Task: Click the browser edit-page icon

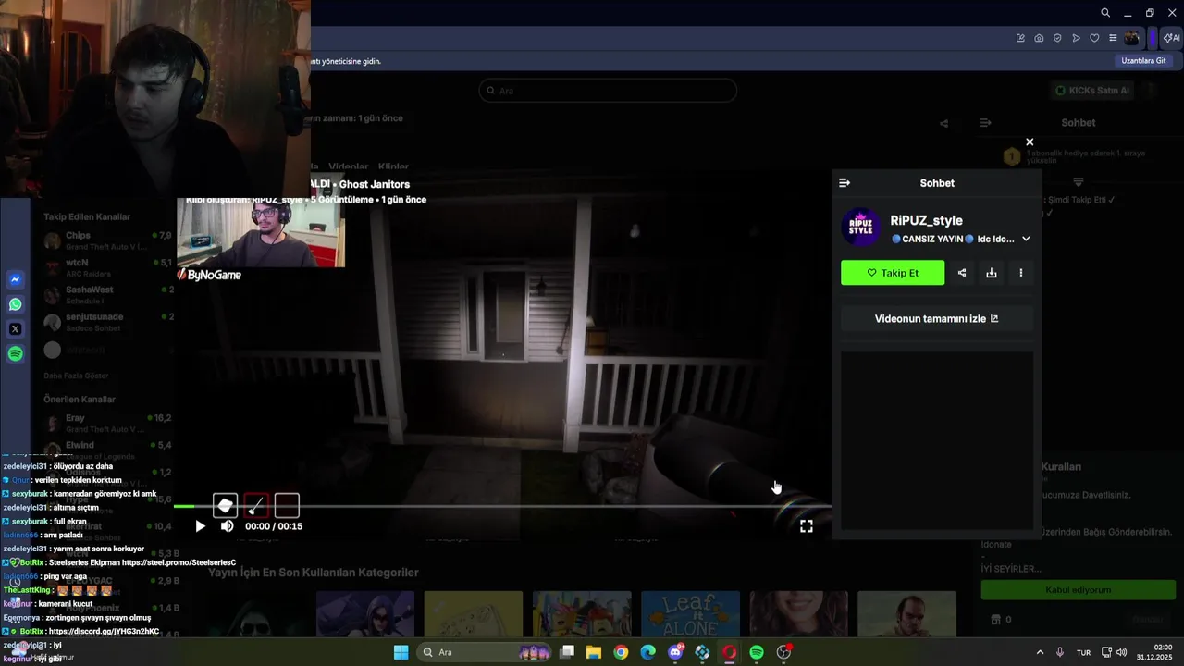Action: click(1020, 38)
